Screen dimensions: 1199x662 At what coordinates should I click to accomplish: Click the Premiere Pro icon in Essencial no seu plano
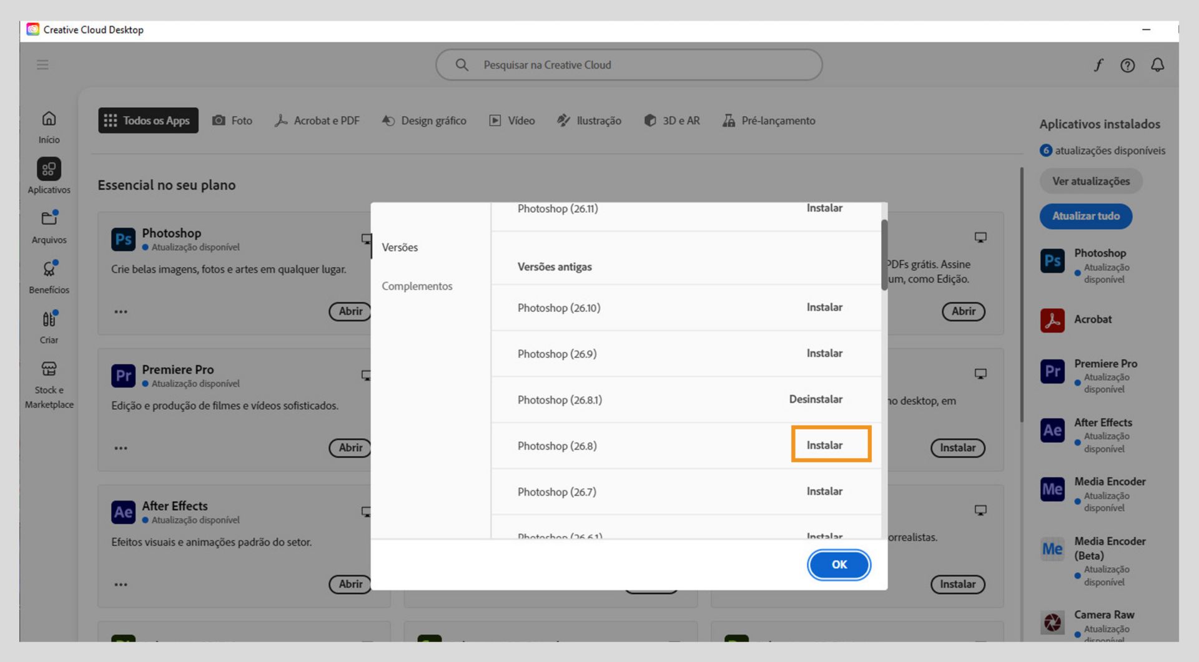tap(123, 376)
